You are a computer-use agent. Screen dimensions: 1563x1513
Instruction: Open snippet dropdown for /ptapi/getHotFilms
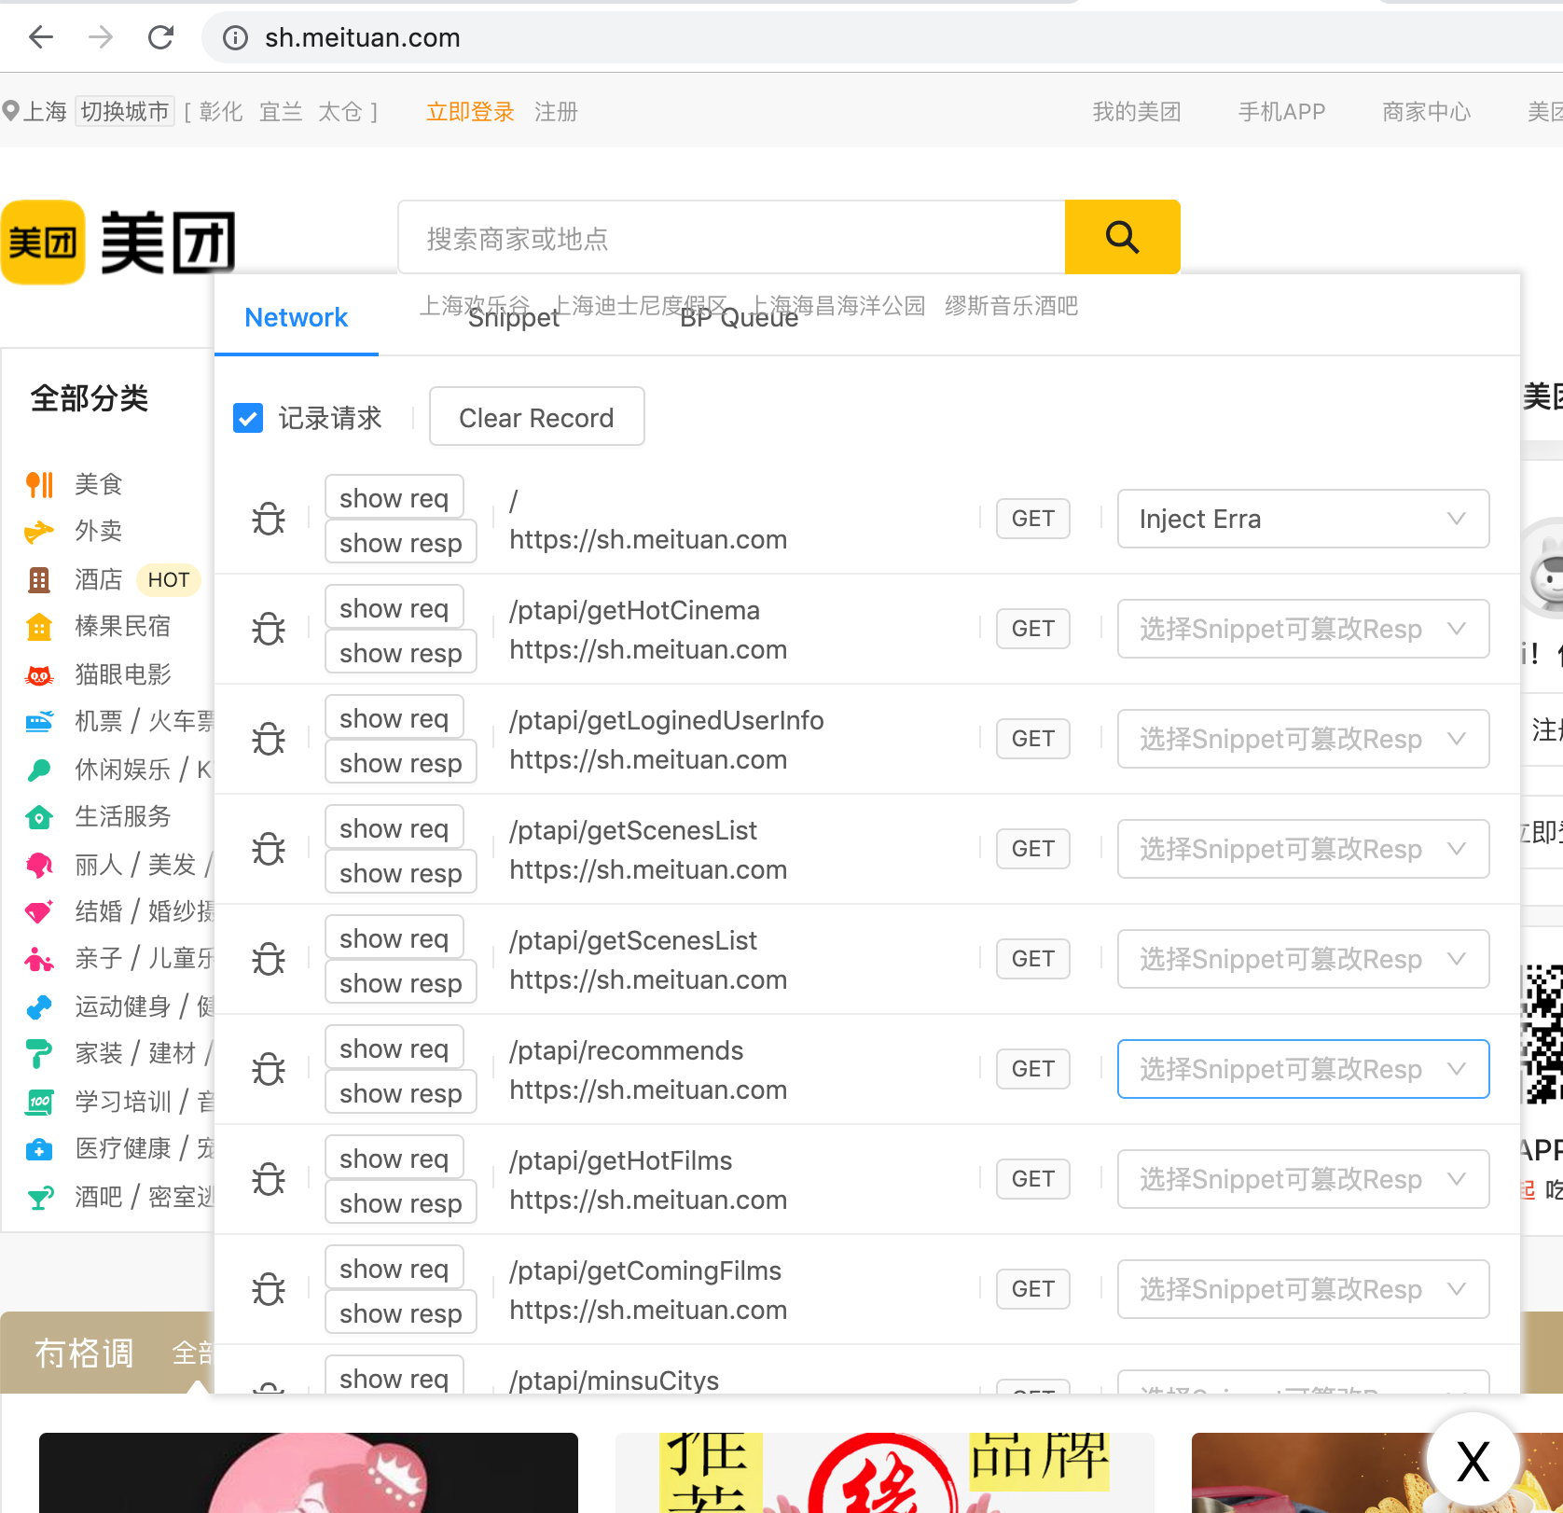pos(1302,1179)
